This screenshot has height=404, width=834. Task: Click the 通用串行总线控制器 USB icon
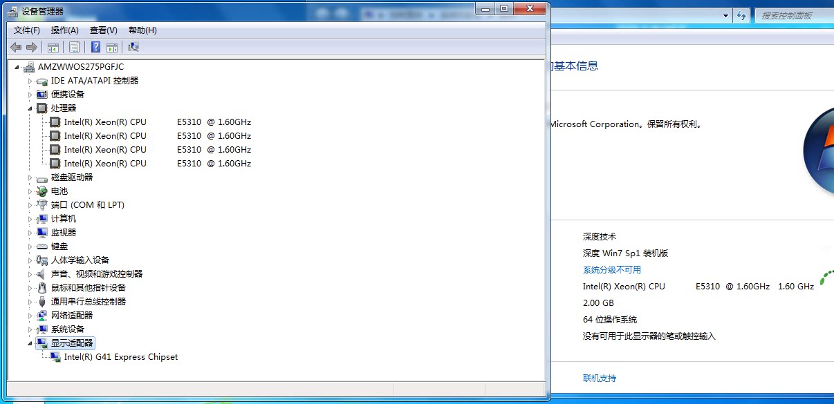[x=42, y=302]
